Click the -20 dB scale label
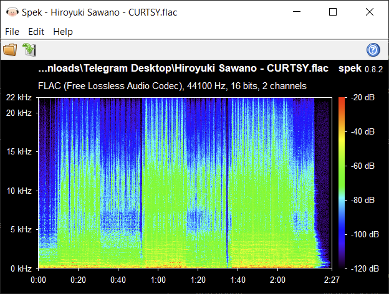The width and height of the screenshot is (389, 294). 363,97
